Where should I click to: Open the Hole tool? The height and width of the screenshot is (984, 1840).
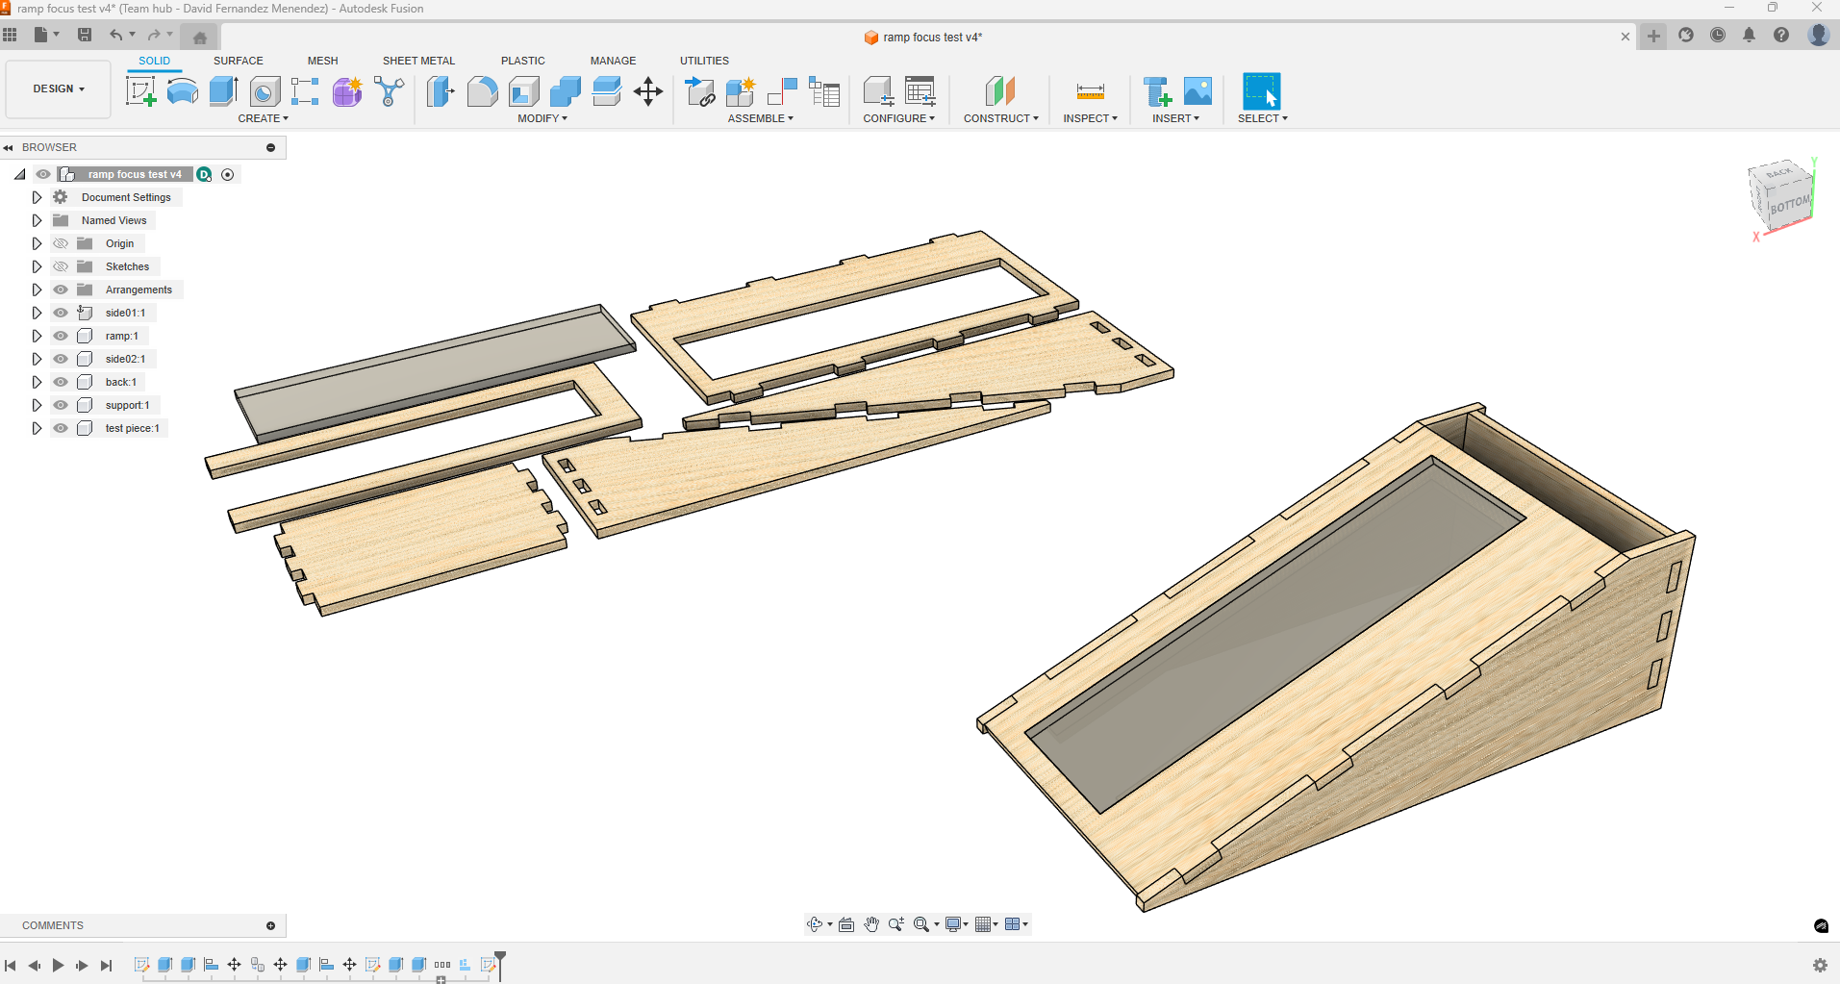[265, 91]
